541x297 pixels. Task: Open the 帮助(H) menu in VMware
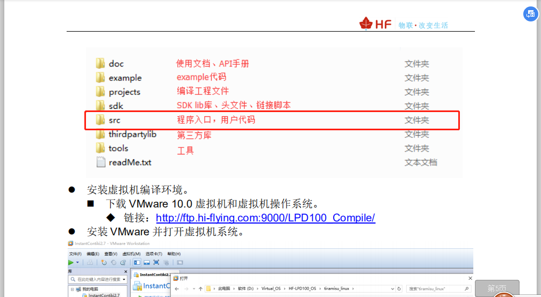click(174, 254)
